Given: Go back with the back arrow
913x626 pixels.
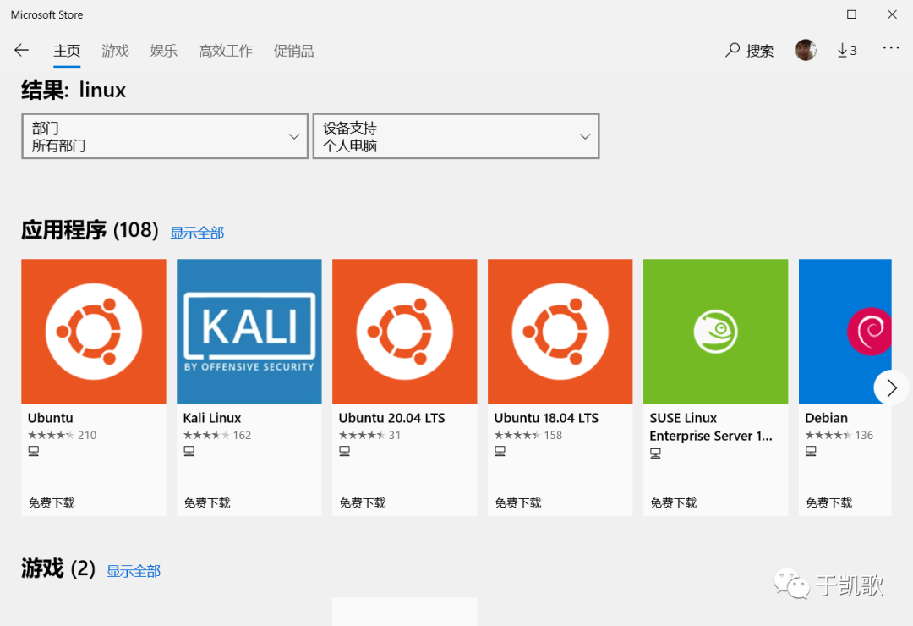Looking at the screenshot, I should click(21, 50).
